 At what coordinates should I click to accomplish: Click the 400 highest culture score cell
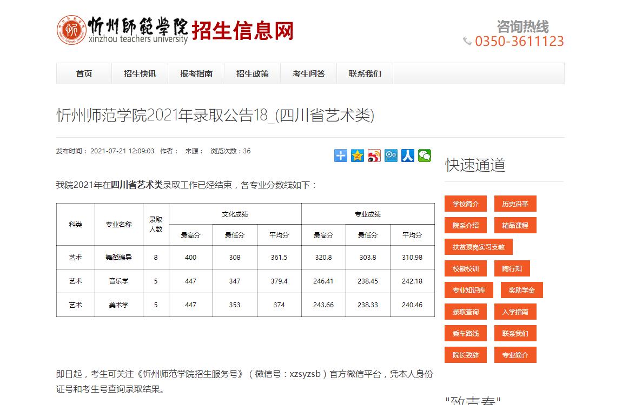coord(191,258)
